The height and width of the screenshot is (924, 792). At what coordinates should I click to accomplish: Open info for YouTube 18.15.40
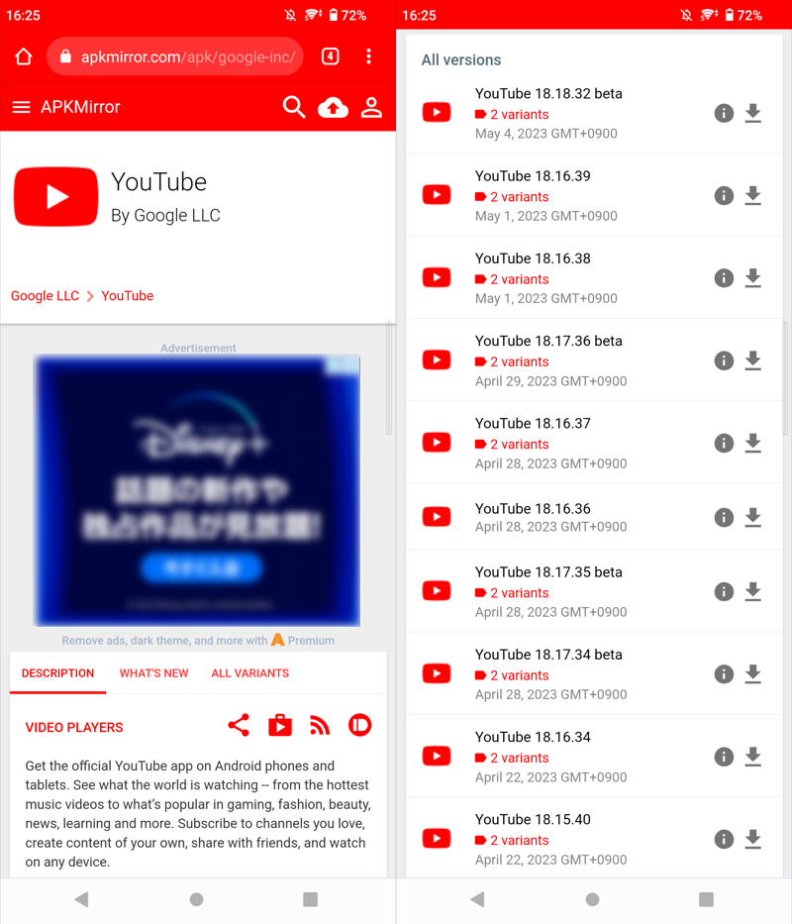(724, 839)
